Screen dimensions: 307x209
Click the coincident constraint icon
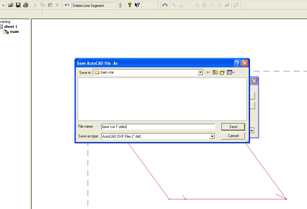(x=174, y=5)
